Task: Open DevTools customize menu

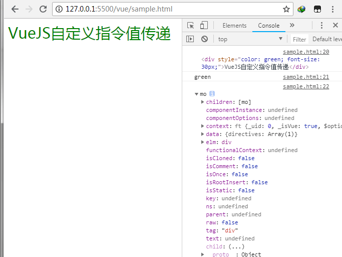Action: [321, 26]
